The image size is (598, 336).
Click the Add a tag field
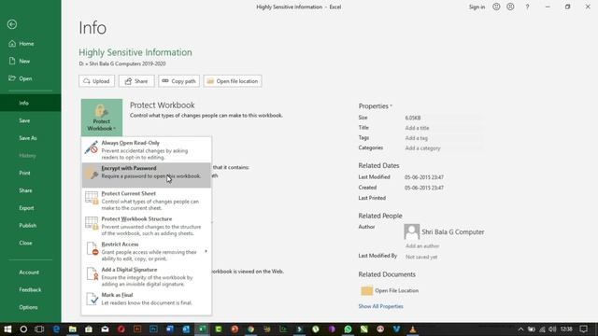coord(444,138)
